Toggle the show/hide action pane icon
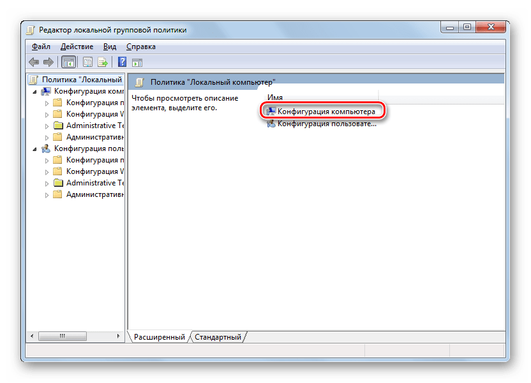 pos(137,62)
